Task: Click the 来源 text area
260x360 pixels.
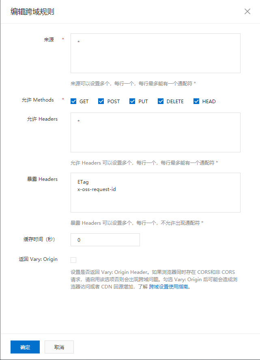Action: [155, 53]
